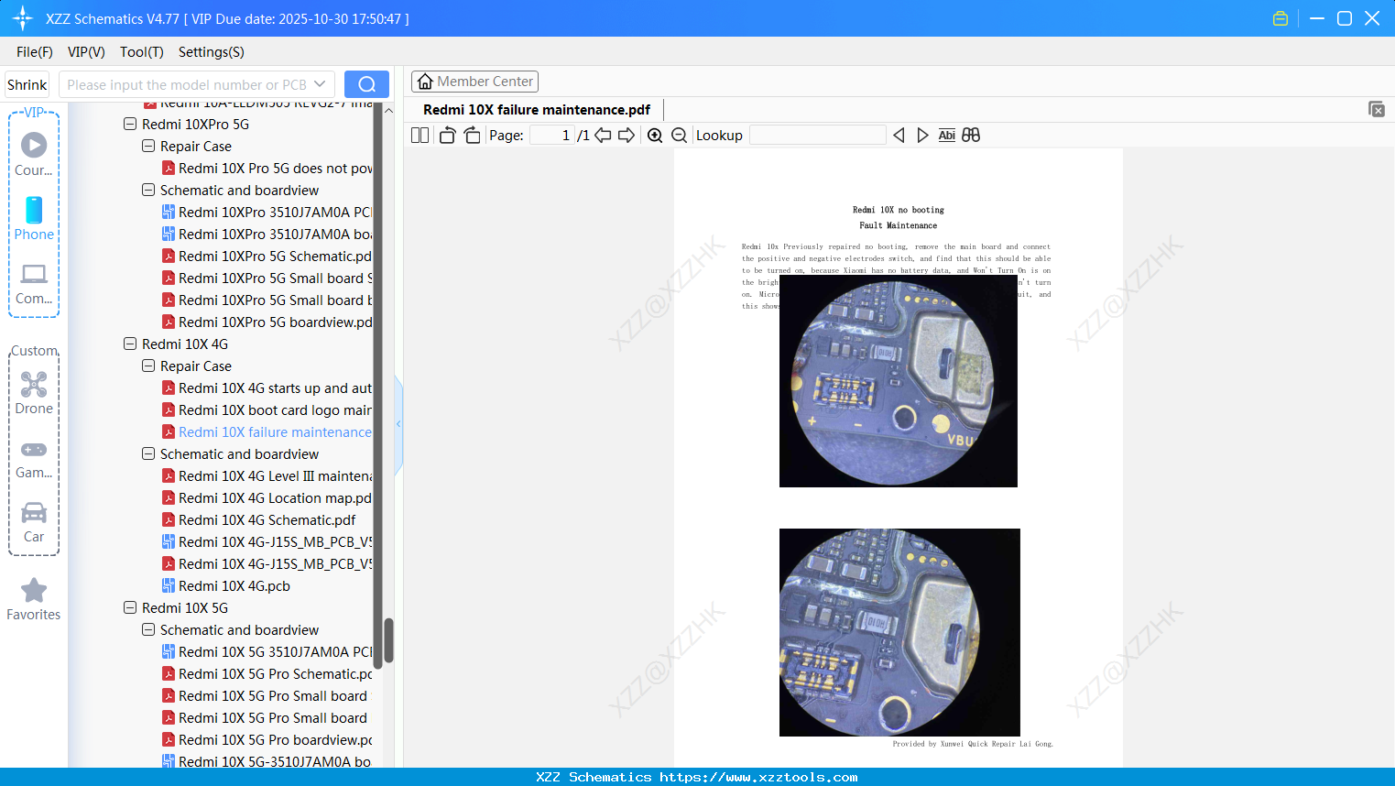
Task: Collapse the Redmi 10X 4G tree node
Action: (130, 344)
